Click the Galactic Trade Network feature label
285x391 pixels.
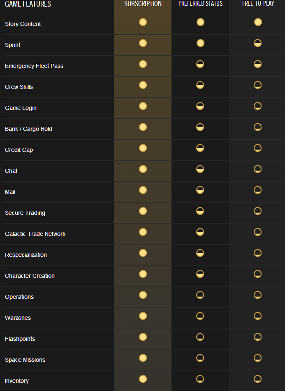tap(35, 234)
